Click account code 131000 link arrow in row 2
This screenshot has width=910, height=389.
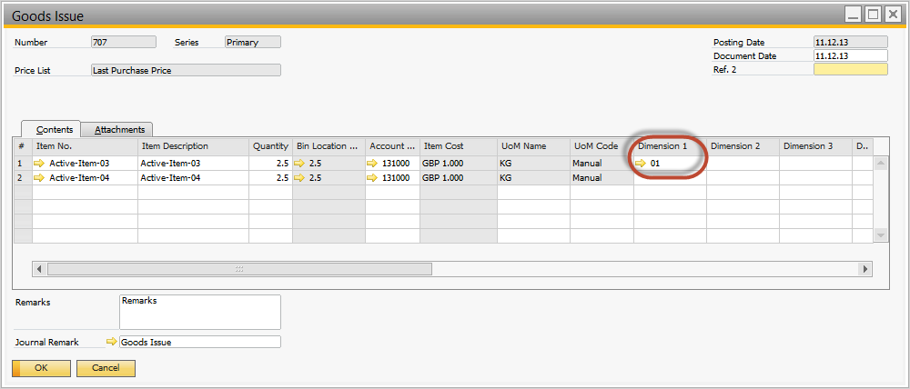pyautogui.click(x=373, y=178)
